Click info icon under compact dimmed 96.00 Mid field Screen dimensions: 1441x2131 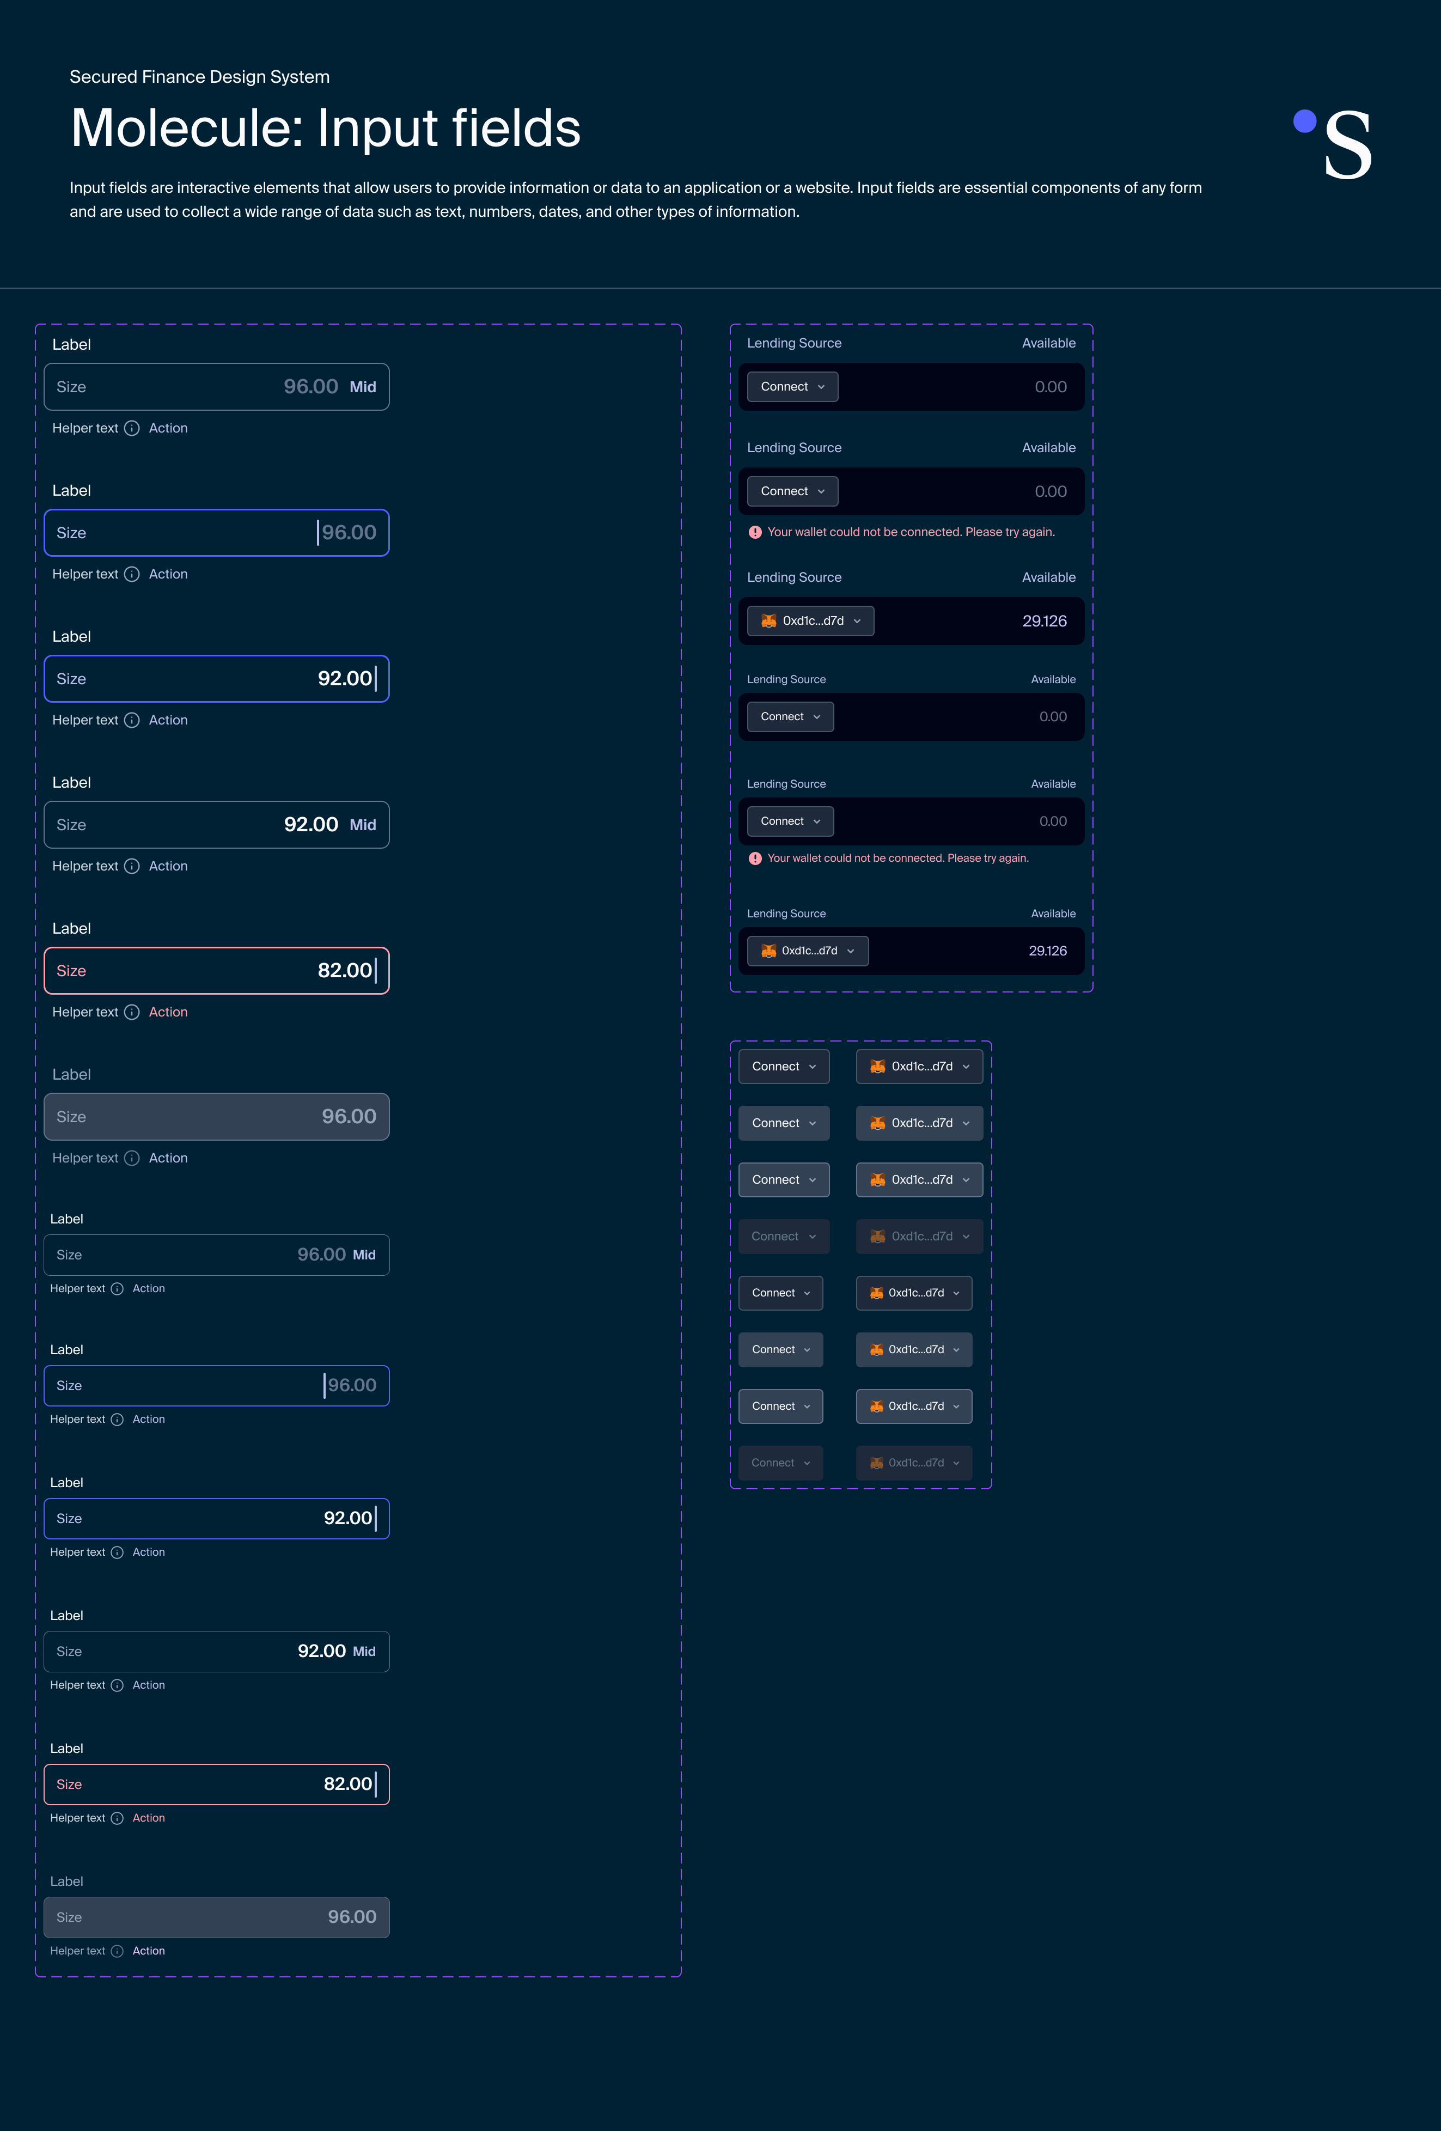(117, 1289)
